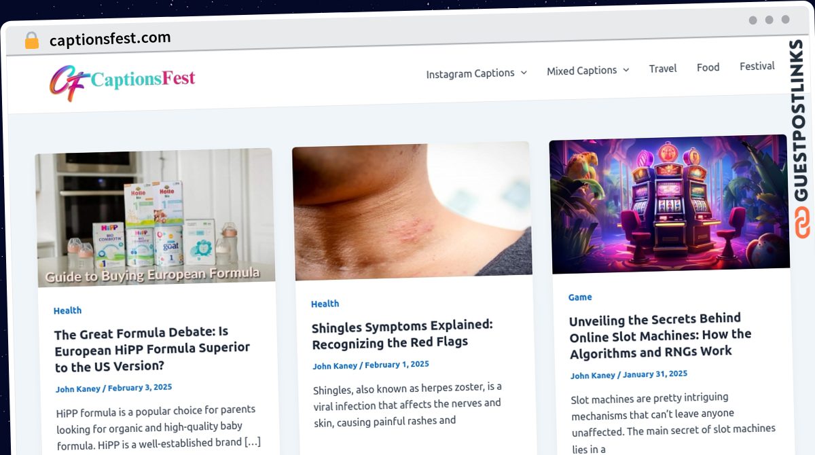815x455 pixels.
Task: Open Shingles Symptoms Explained article title
Action: (x=403, y=334)
